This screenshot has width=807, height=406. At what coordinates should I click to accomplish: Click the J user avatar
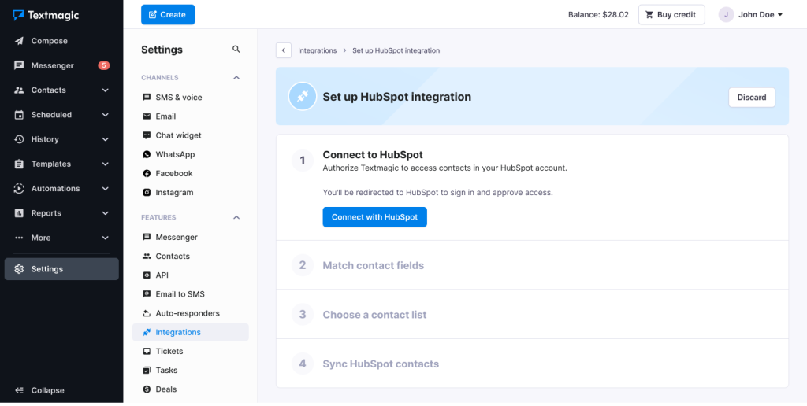coord(726,14)
